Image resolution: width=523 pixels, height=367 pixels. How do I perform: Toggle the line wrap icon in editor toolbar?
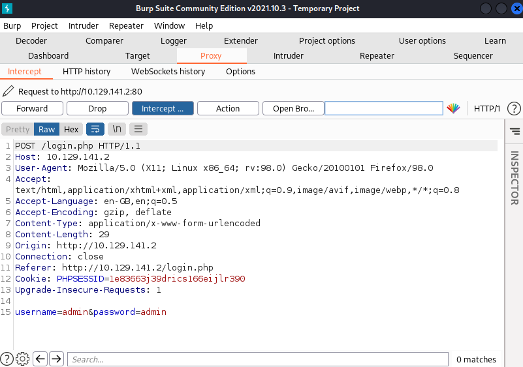click(x=95, y=129)
